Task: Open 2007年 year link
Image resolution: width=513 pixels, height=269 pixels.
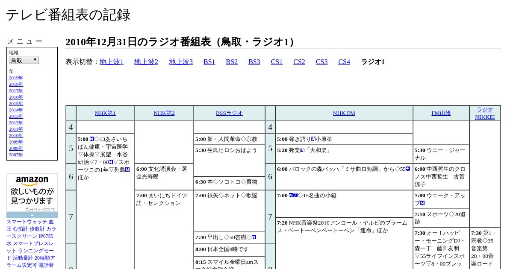Action: [16, 155]
